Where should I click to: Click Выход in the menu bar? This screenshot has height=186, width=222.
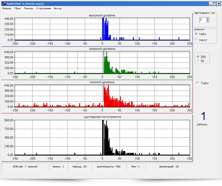[58, 8]
